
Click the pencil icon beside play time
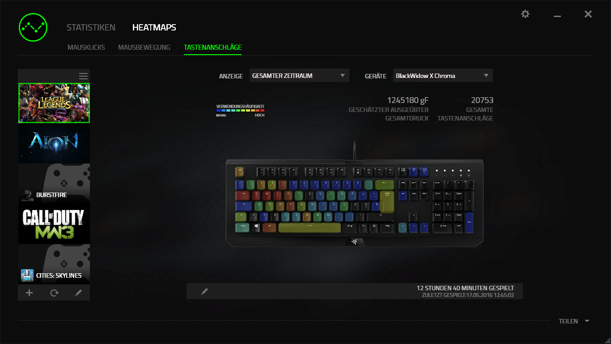(x=204, y=292)
